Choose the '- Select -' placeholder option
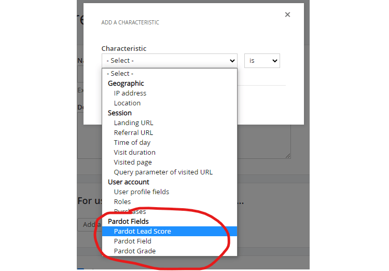 [120, 74]
